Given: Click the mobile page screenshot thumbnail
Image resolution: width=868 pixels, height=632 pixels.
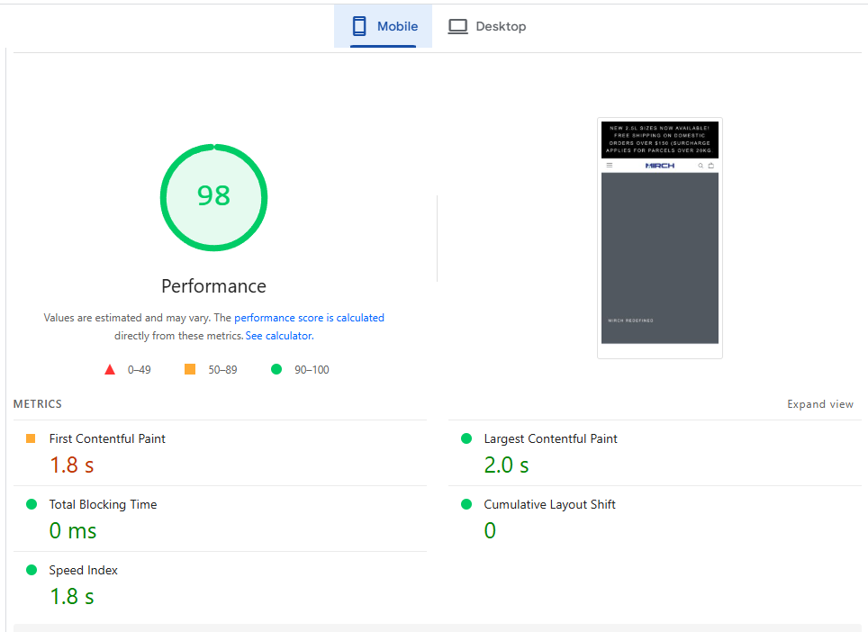Looking at the screenshot, I should 659,238.
